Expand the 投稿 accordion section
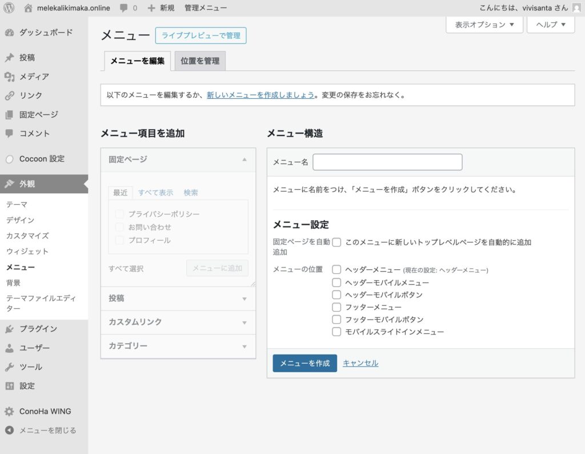Screen dimensions: 585x454 coord(178,298)
